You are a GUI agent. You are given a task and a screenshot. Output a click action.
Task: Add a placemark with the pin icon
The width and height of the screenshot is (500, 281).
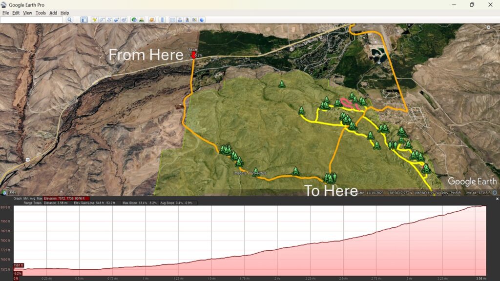[x=94, y=20]
